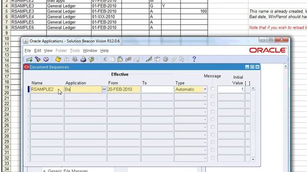The image size is (307, 172).
Task: Select spreadsheet cell RSAMPLE4
Action: pyautogui.click(x=29, y=17)
